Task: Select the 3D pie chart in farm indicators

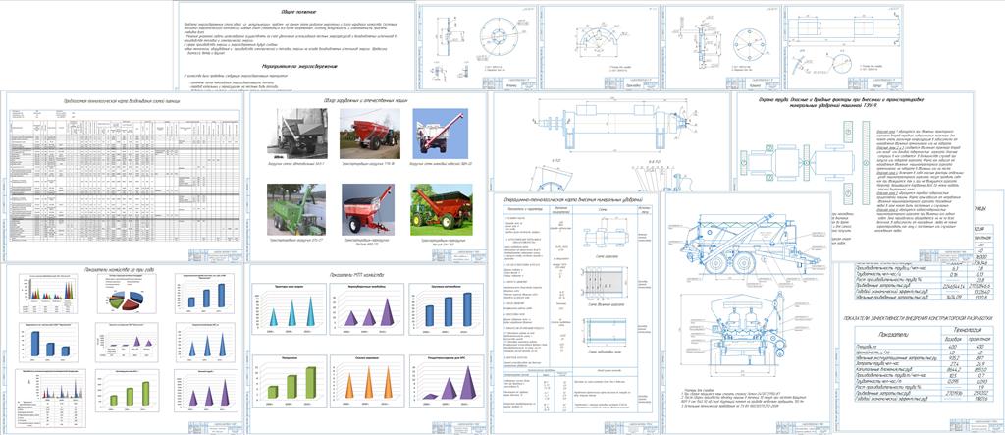Action: point(127,297)
